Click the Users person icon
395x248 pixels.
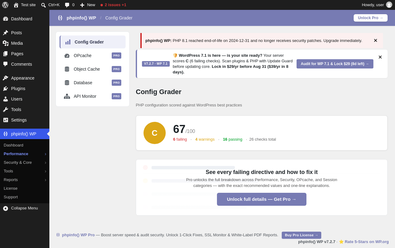[6, 99]
